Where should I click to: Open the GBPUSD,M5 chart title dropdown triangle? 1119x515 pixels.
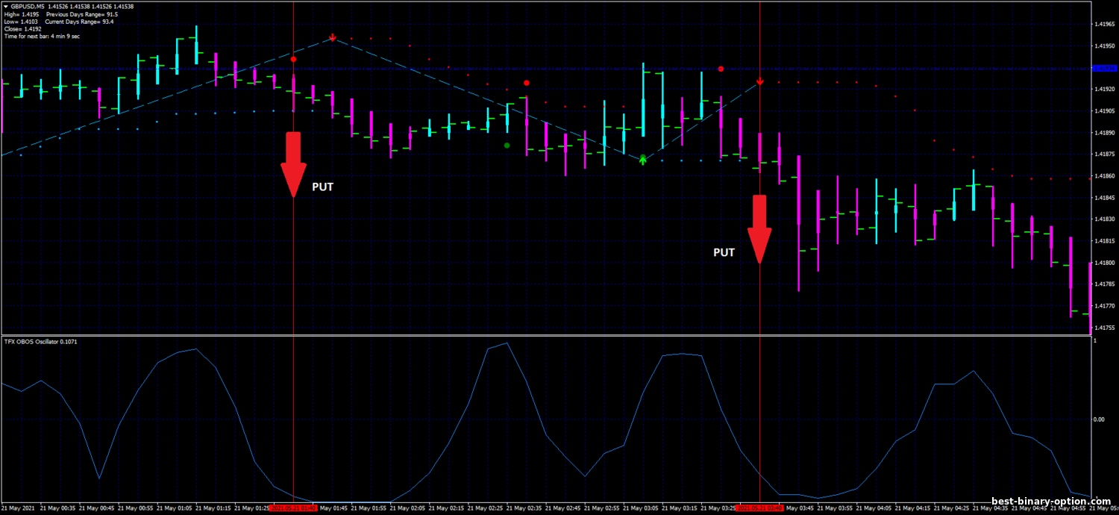(5, 7)
